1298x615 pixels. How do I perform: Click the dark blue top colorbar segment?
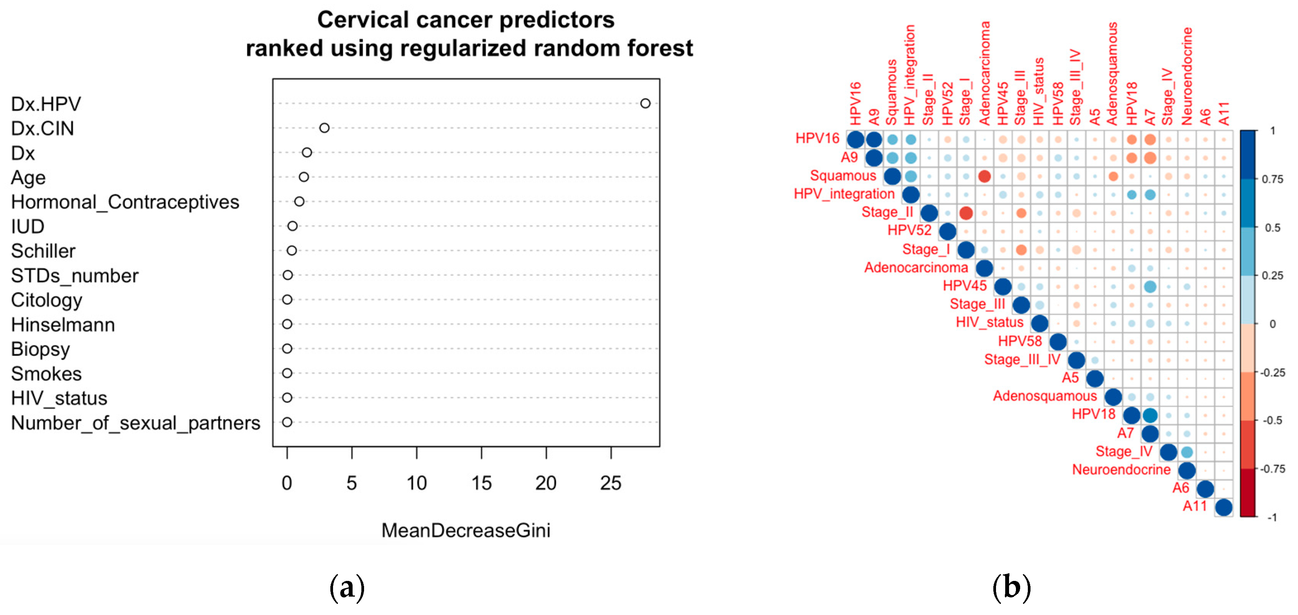pyautogui.click(x=1248, y=154)
